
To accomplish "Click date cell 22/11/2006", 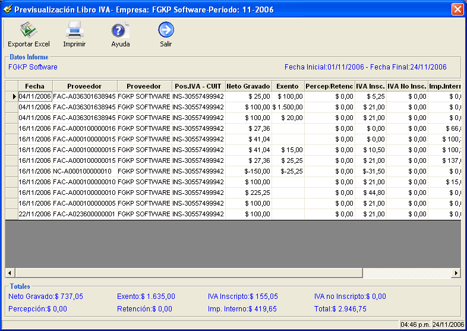I will pyautogui.click(x=35, y=214).
